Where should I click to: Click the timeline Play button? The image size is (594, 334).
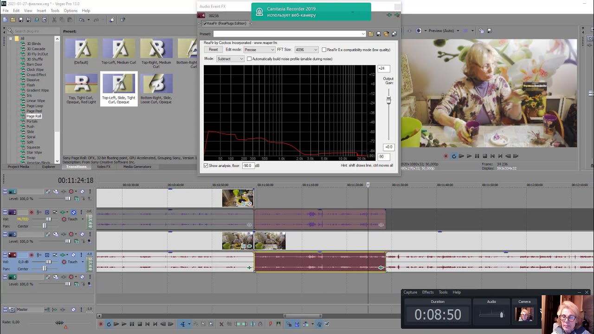124,324
